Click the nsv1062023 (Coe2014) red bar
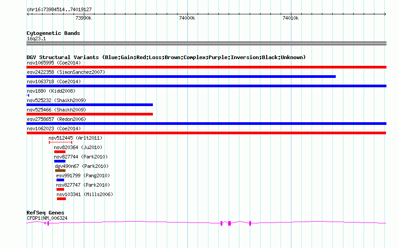 coord(206,133)
